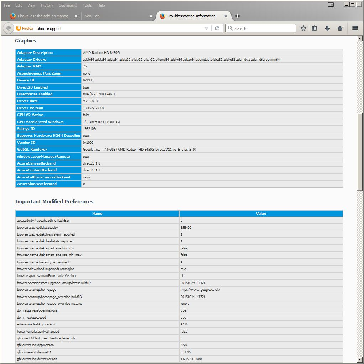Click the about:support address field
Screen dimensions: 364x364
118,28
